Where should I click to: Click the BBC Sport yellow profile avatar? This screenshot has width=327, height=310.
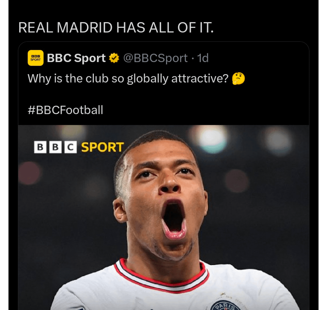[x=36, y=58]
